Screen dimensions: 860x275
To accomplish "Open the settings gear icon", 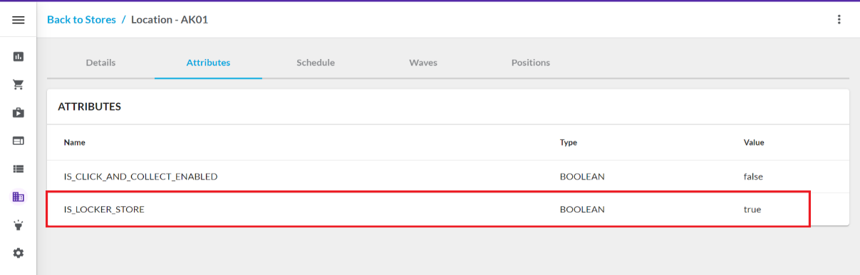I will pyautogui.click(x=19, y=253).
